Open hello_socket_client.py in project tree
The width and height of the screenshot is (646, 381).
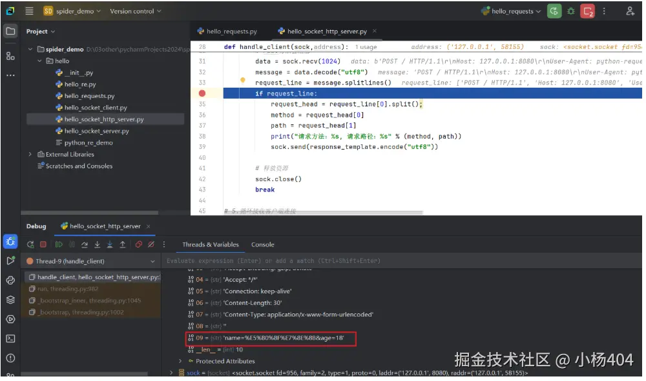[92, 108]
